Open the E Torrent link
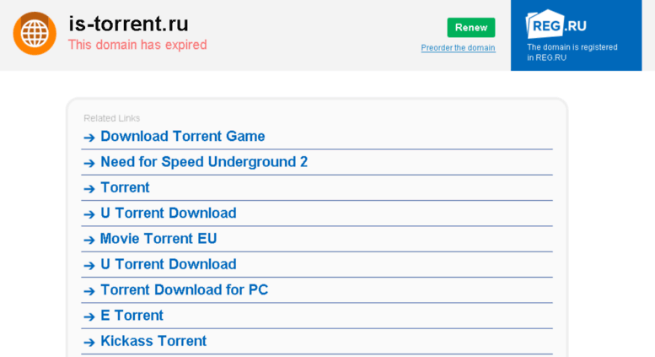 click(x=132, y=315)
